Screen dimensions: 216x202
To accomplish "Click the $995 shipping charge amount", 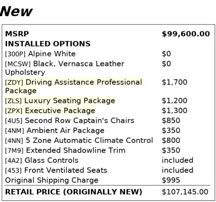I will (x=171, y=180).
